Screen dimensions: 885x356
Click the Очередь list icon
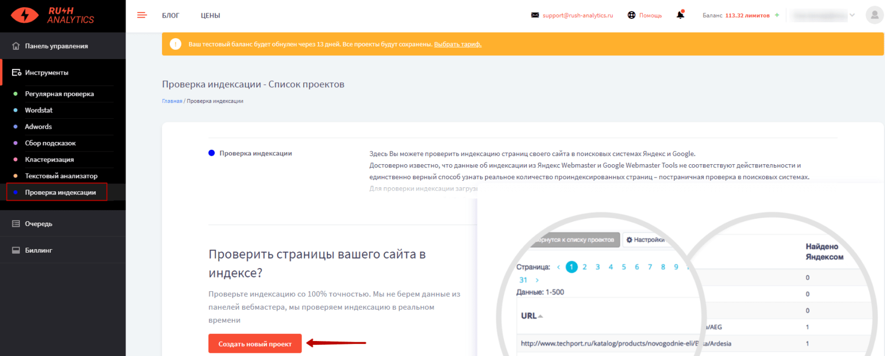coord(16,224)
